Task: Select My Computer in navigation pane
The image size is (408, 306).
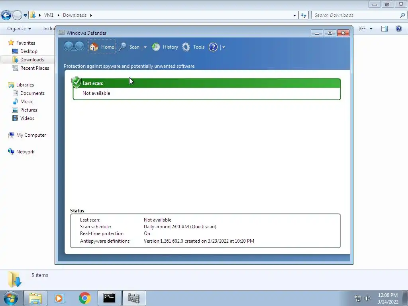Action: [x=31, y=135]
